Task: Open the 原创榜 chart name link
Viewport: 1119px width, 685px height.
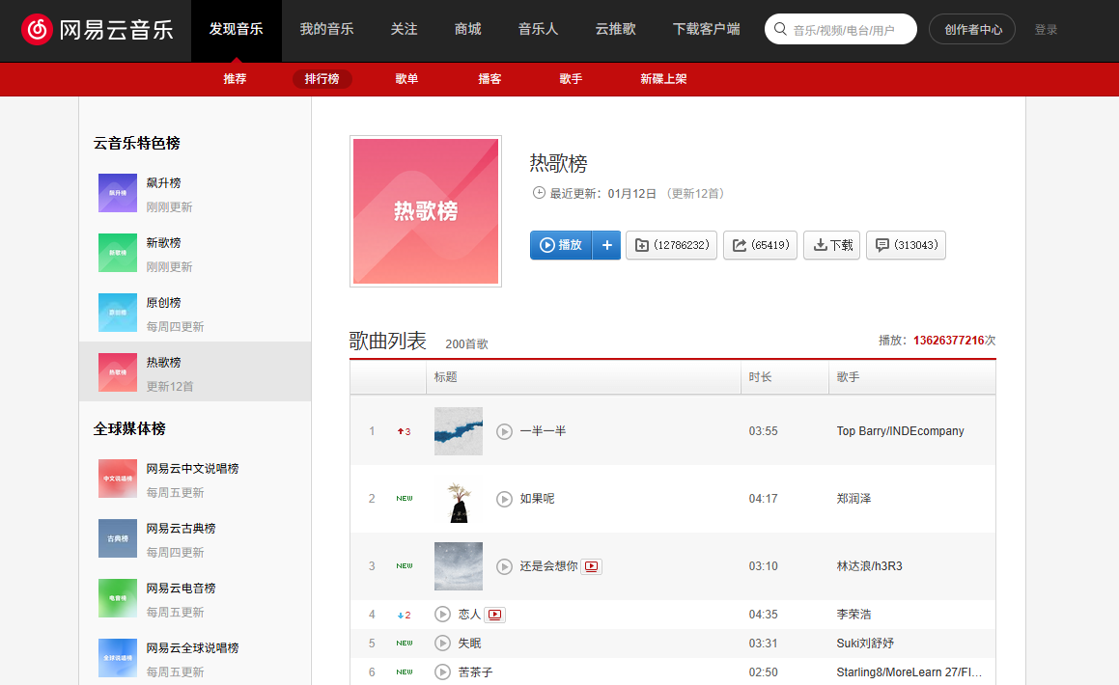Action: [x=163, y=303]
